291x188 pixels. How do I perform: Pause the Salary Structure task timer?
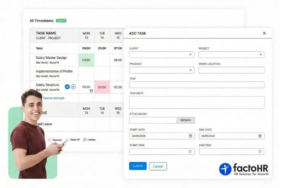pos(73,86)
